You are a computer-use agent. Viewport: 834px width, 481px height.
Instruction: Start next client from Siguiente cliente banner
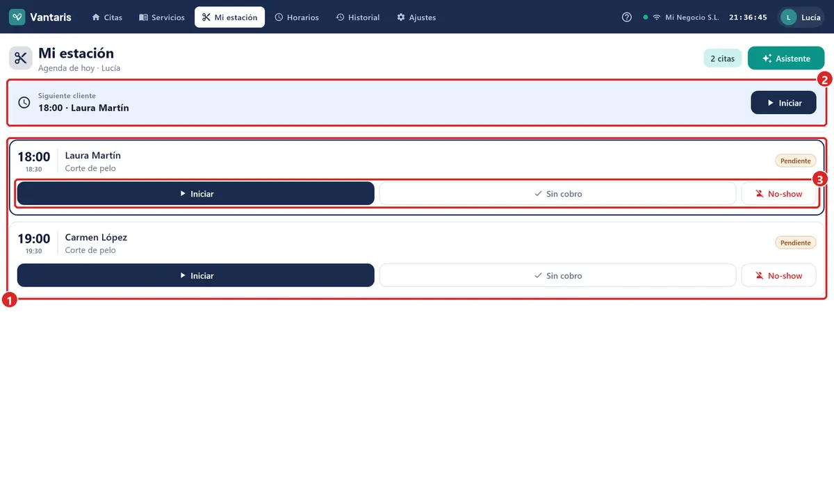pos(783,102)
